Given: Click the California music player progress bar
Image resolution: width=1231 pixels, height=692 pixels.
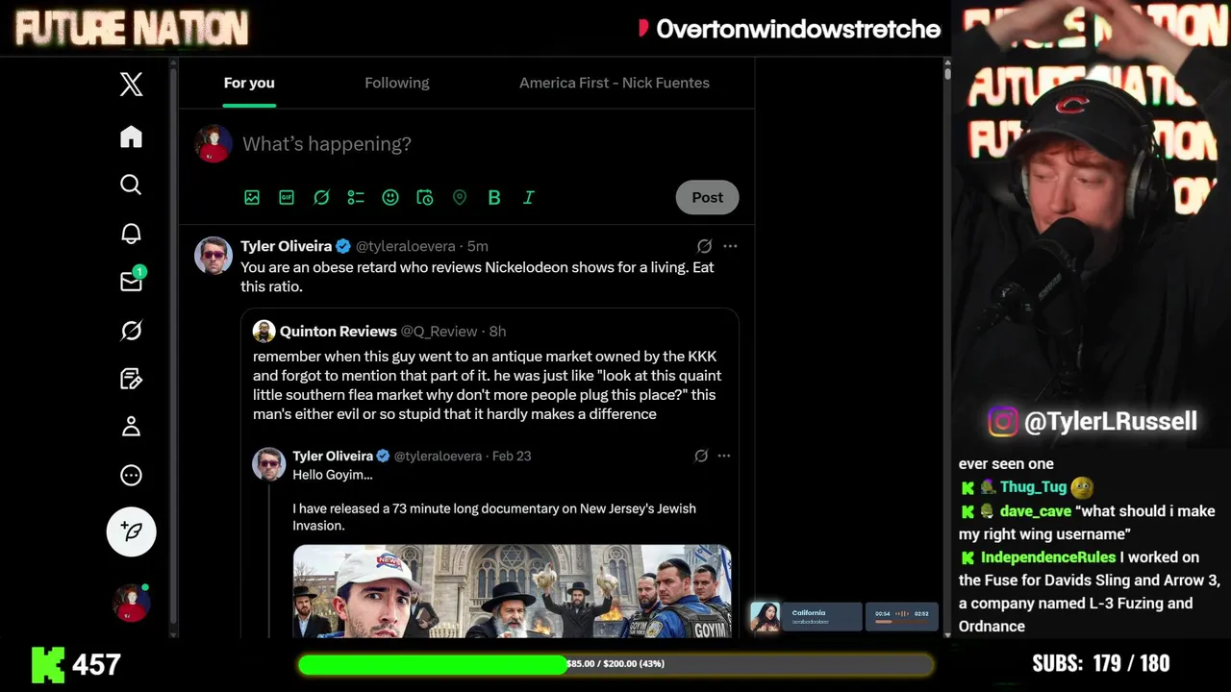Looking at the screenshot, I should point(901,623).
